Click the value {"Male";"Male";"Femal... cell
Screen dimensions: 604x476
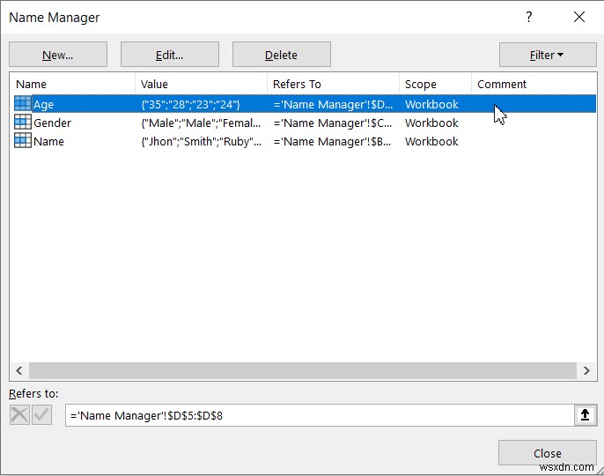click(201, 123)
